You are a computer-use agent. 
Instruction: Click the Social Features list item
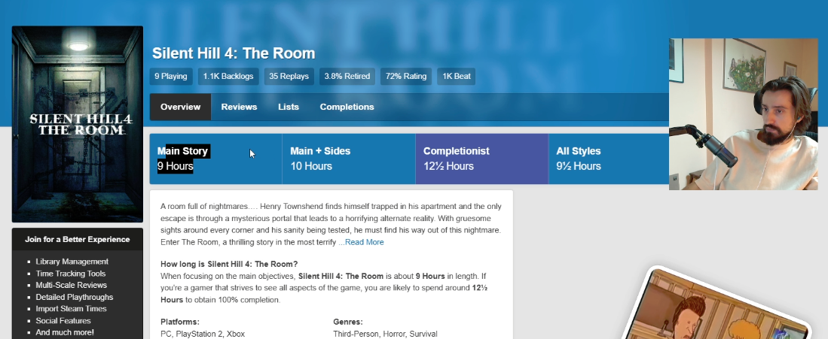click(x=63, y=321)
